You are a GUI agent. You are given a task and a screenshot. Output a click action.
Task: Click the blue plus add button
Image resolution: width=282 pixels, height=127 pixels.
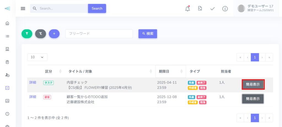tap(54, 34)
